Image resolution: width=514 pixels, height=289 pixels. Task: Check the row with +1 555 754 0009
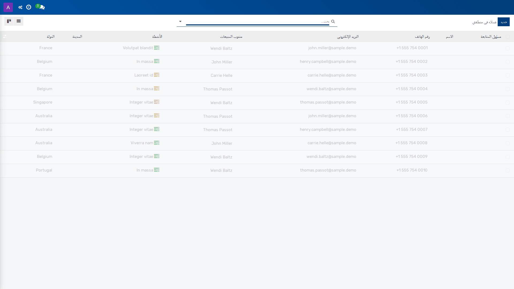(508, 157)
